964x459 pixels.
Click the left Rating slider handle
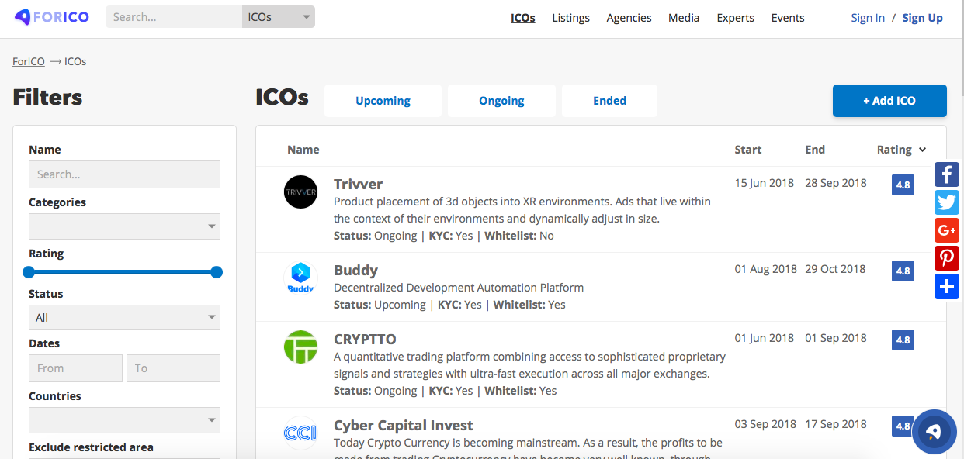[29, 272]
